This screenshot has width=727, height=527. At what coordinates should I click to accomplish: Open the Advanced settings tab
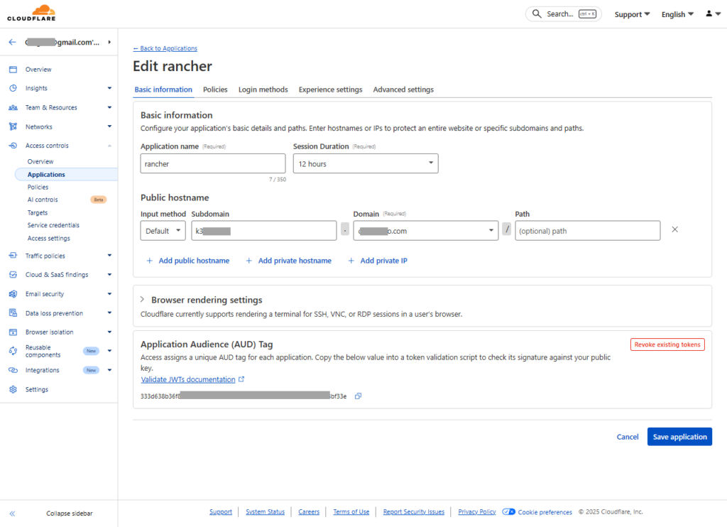pyautogui.click(x=403, y=89)
